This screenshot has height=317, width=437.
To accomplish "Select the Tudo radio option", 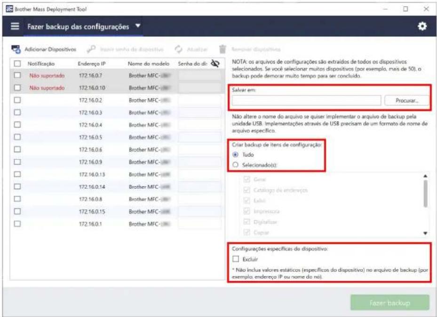I will 236,154.
